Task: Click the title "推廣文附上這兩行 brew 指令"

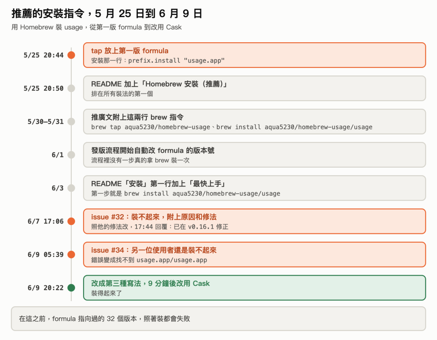Action: pos(137,117)
